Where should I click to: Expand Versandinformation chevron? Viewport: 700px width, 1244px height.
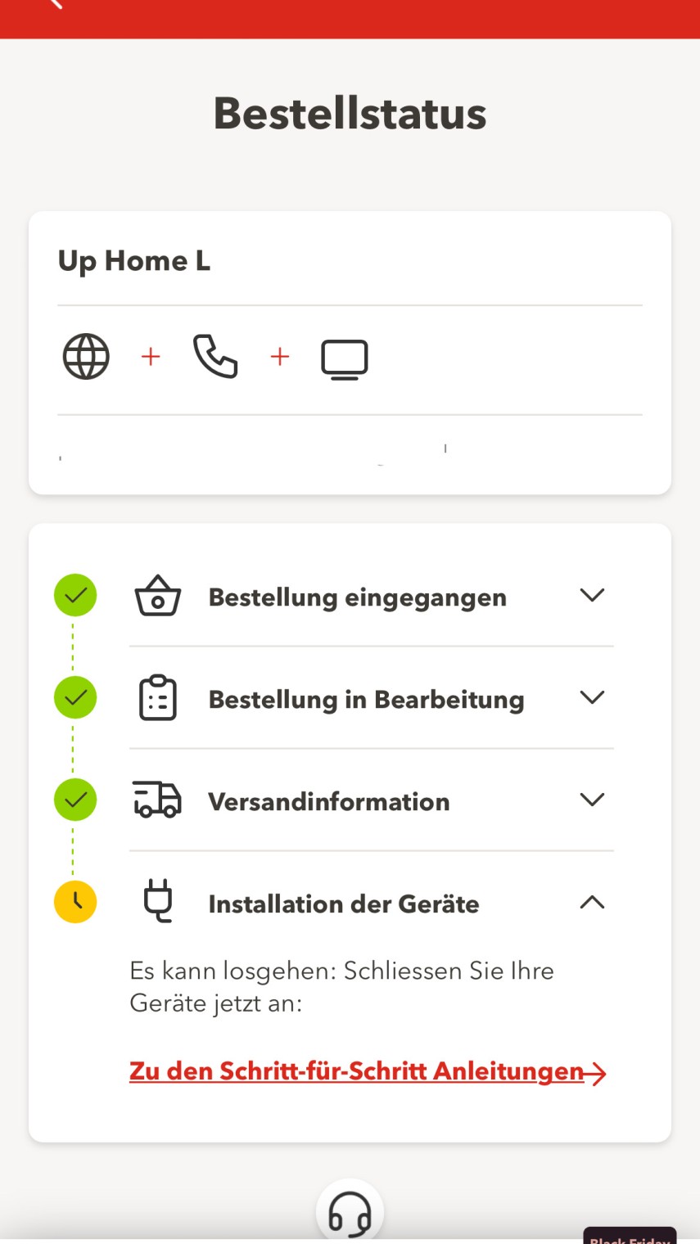click(x=591, y=800)
